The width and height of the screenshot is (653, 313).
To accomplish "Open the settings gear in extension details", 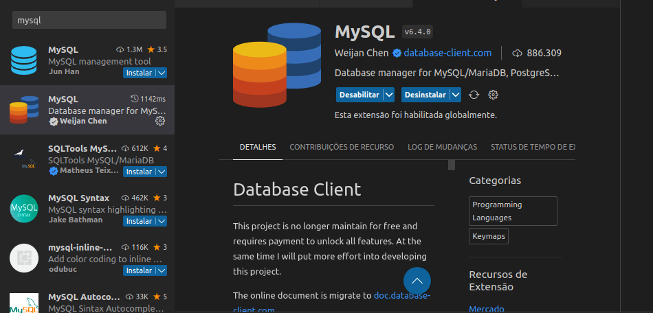I will point(493,95).
